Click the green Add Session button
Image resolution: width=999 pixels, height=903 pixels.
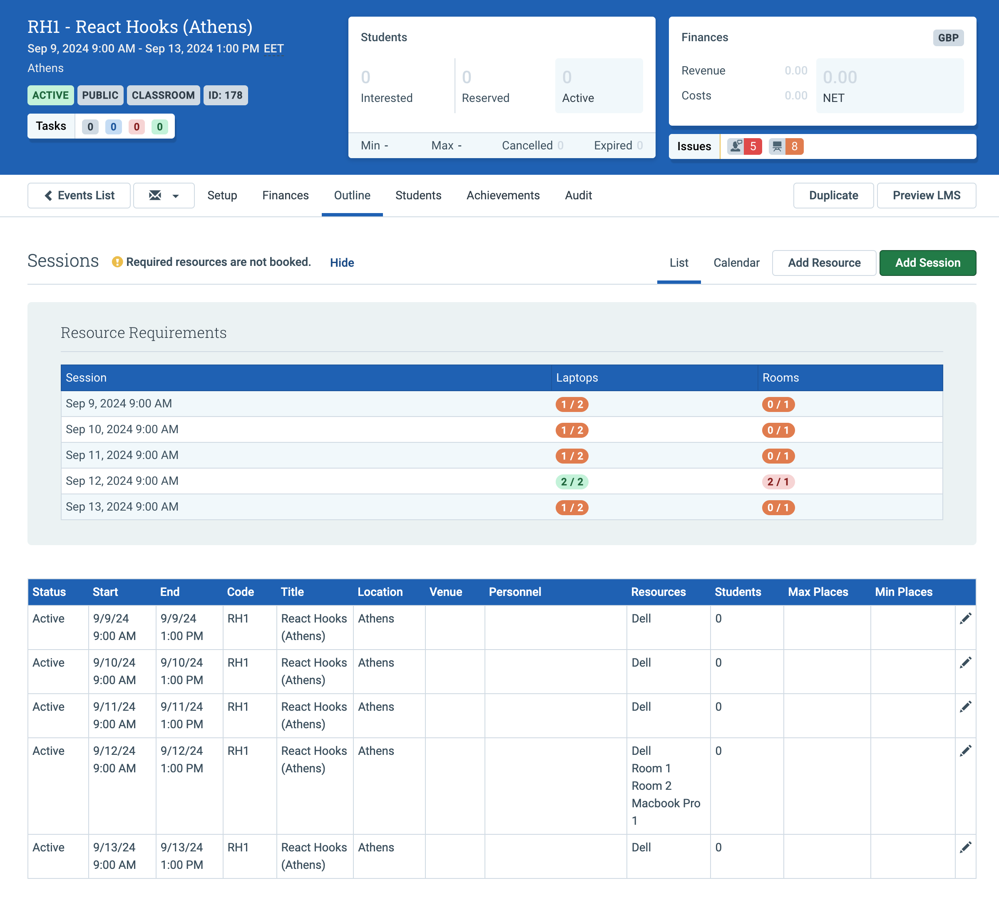tap(928, 263)
